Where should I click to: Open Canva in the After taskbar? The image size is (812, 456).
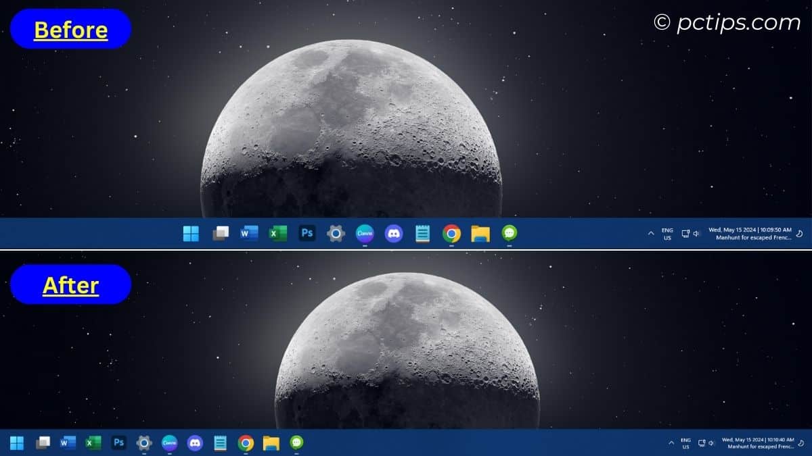click(x=170, y=442)
